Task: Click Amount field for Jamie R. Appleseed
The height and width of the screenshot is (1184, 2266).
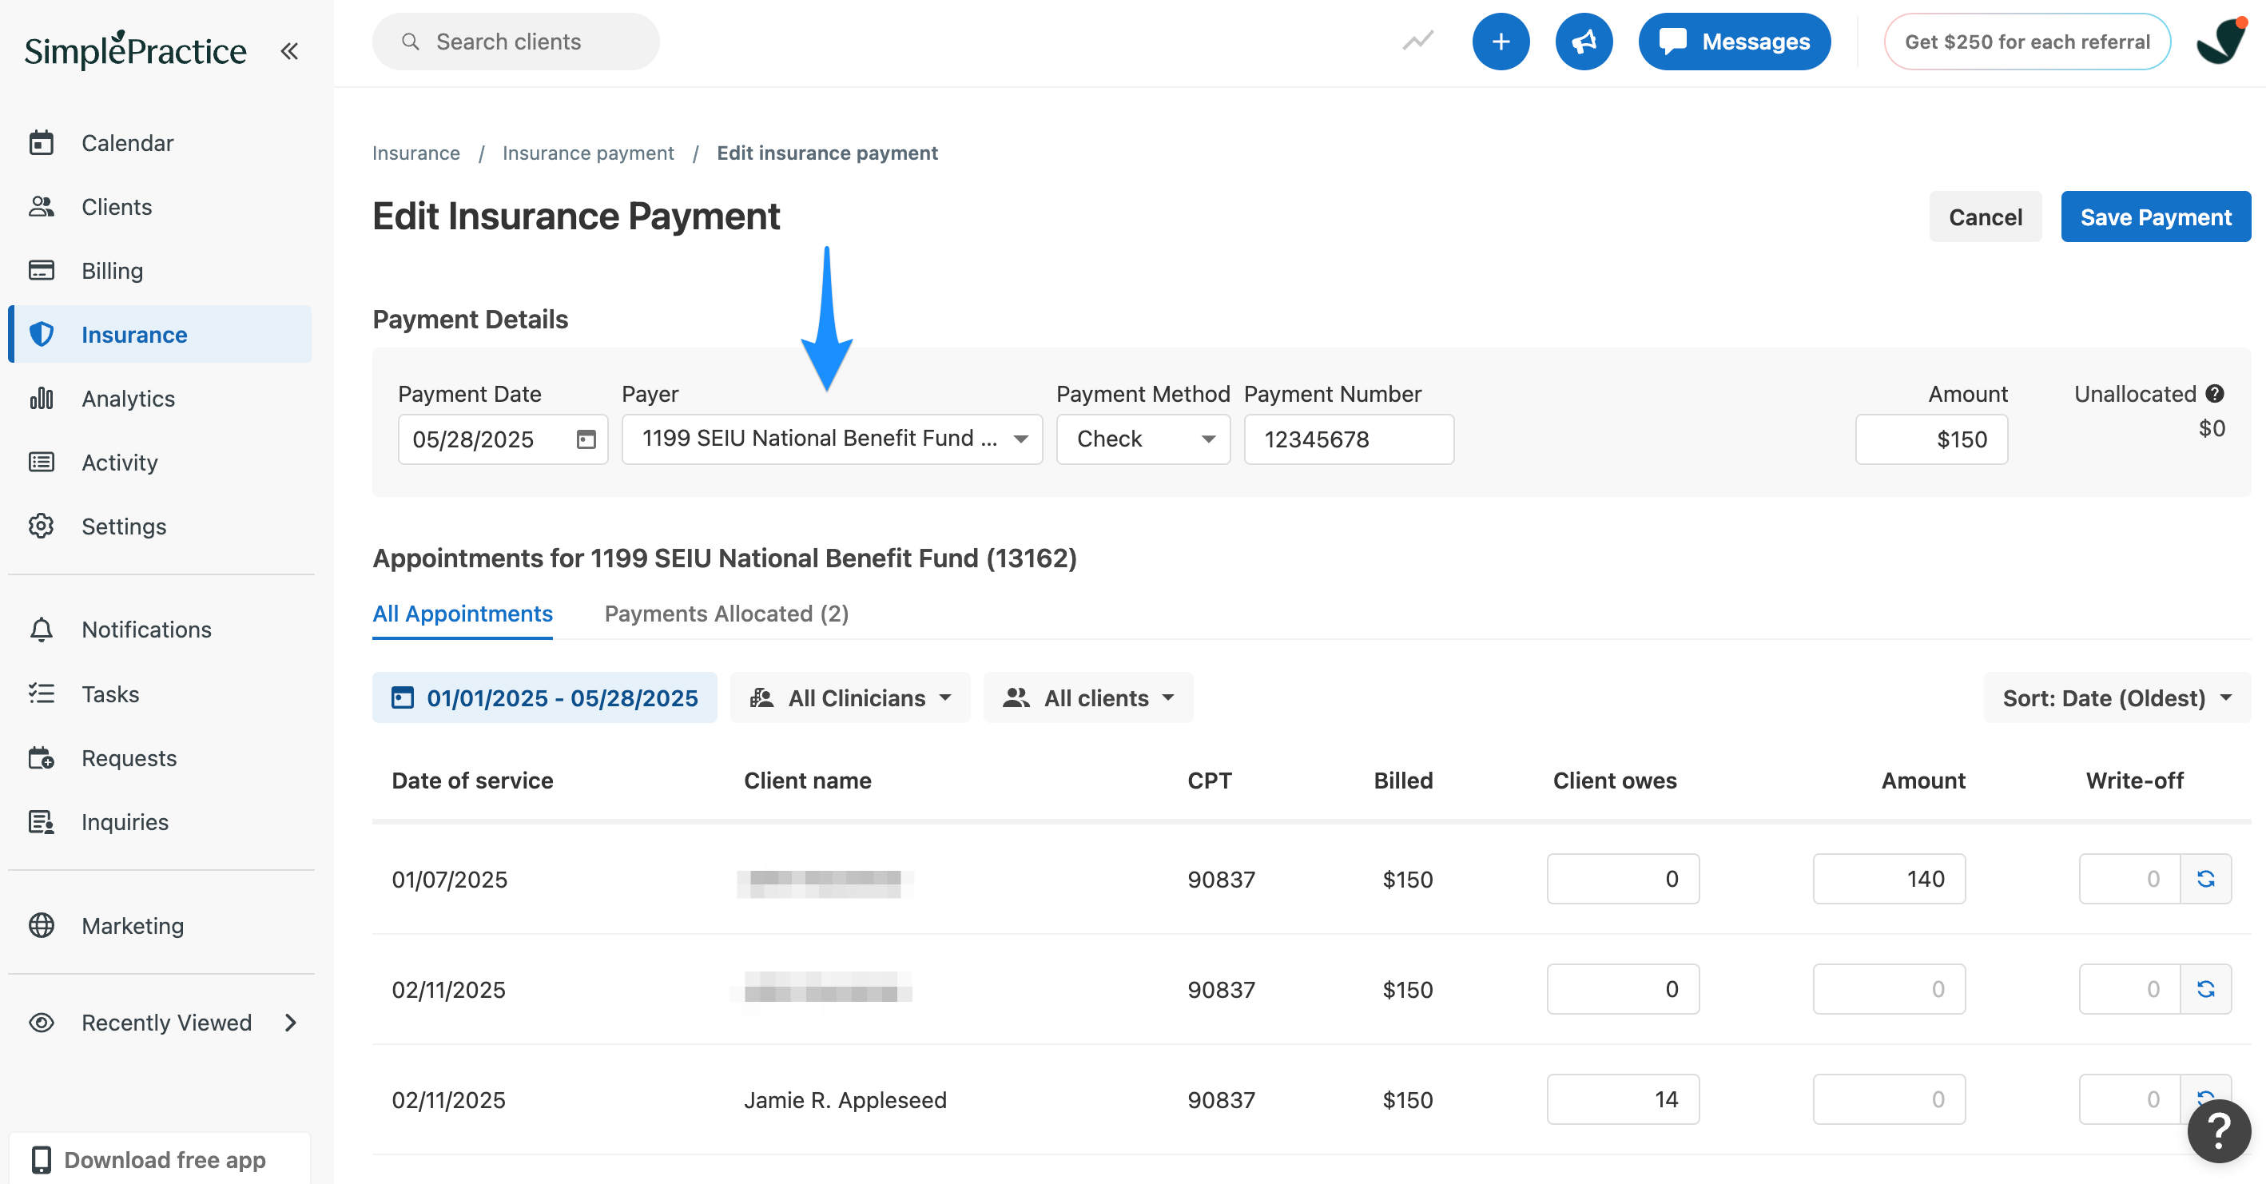Action: click(1889, 1099)
